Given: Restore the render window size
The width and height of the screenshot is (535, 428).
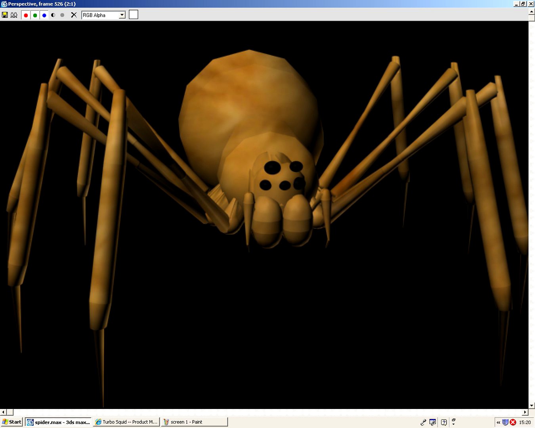Looking at the screenshot, I should pyautogui.click(x=523, y=4).
